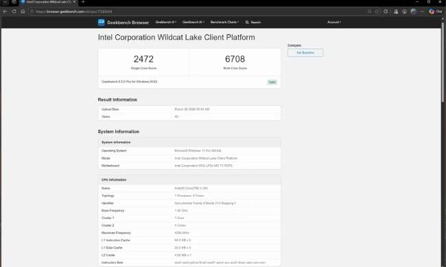Click the L1 Instruction Cache row label
This screenshot has height=267, width=446.
(x=116, y=240)
